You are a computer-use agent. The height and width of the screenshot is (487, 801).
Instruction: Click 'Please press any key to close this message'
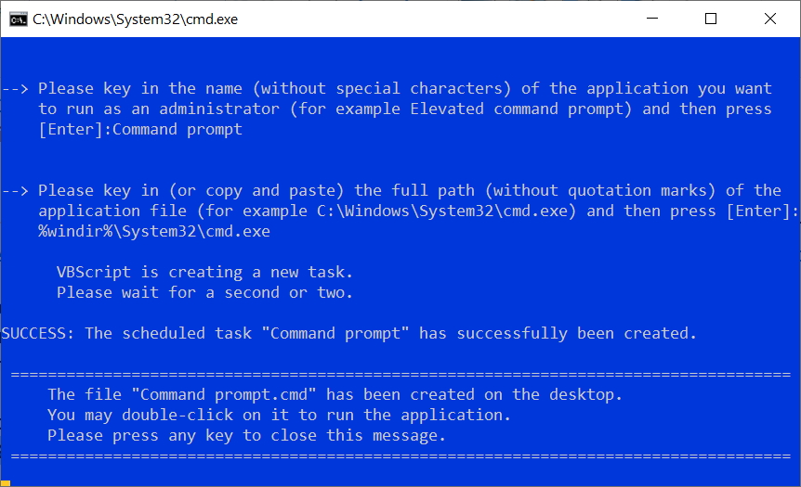(x=247, y=435)
